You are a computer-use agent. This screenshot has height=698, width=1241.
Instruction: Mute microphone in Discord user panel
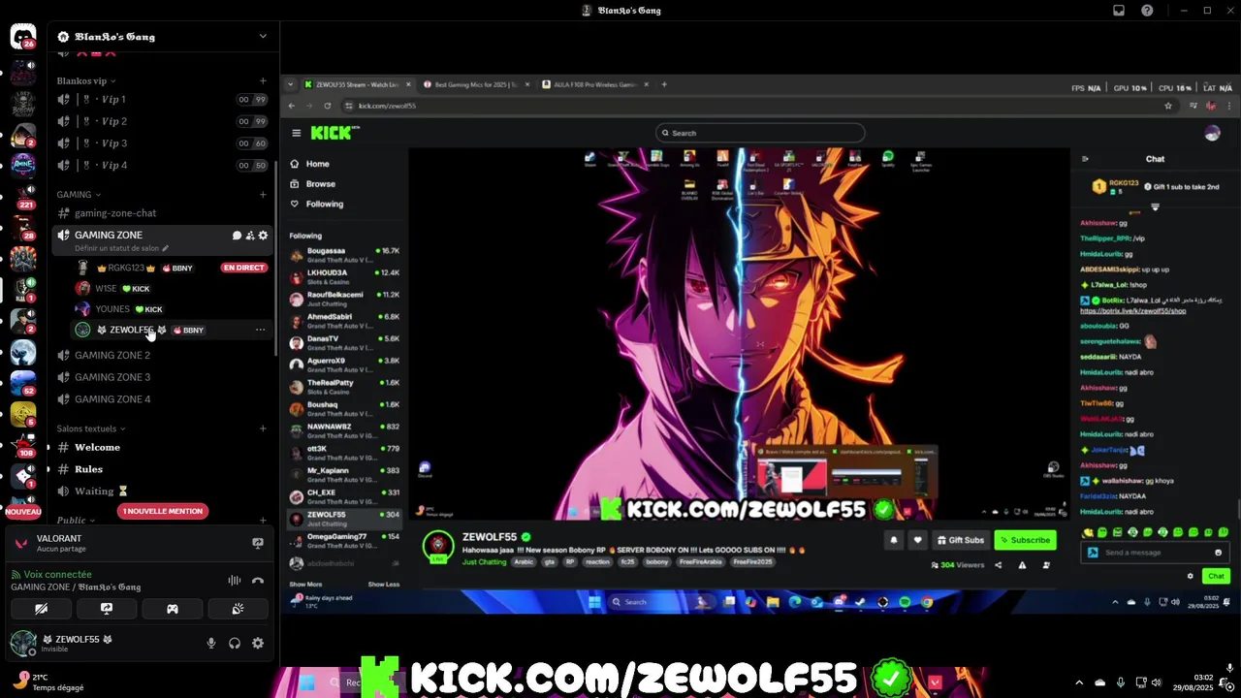[x=211, y=643]
